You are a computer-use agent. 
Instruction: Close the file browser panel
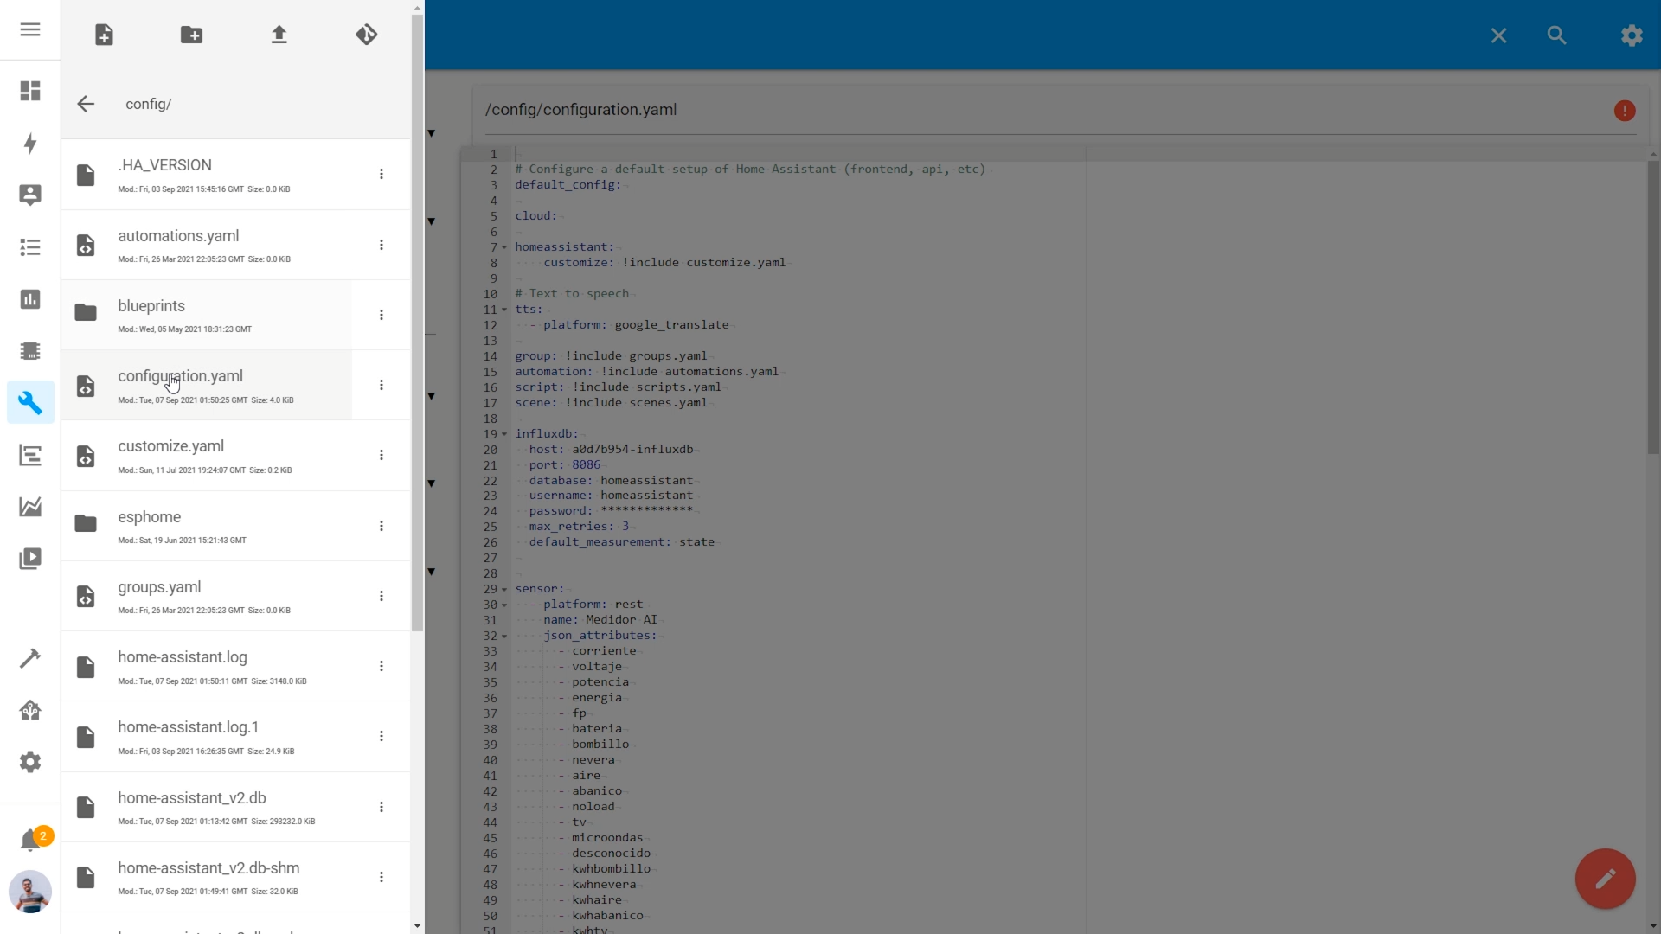tap(1498, 35)
